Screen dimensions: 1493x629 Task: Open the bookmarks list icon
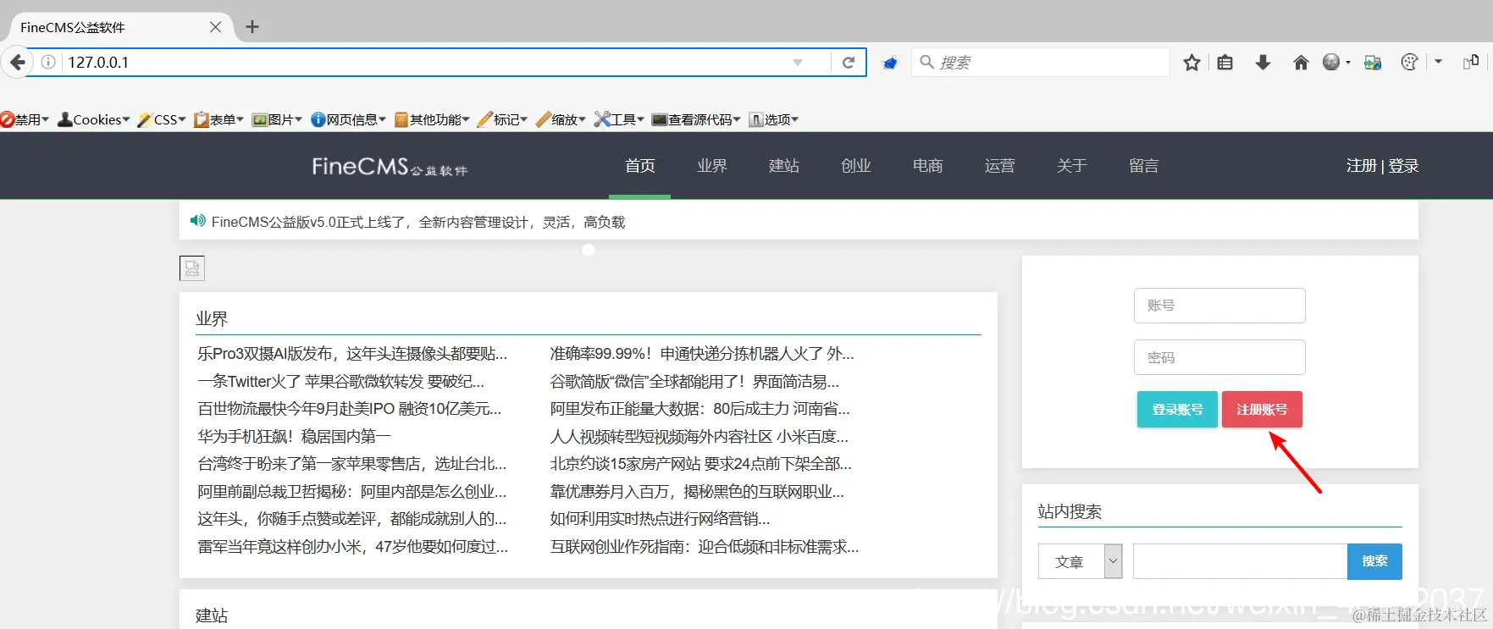point(1225,63)
